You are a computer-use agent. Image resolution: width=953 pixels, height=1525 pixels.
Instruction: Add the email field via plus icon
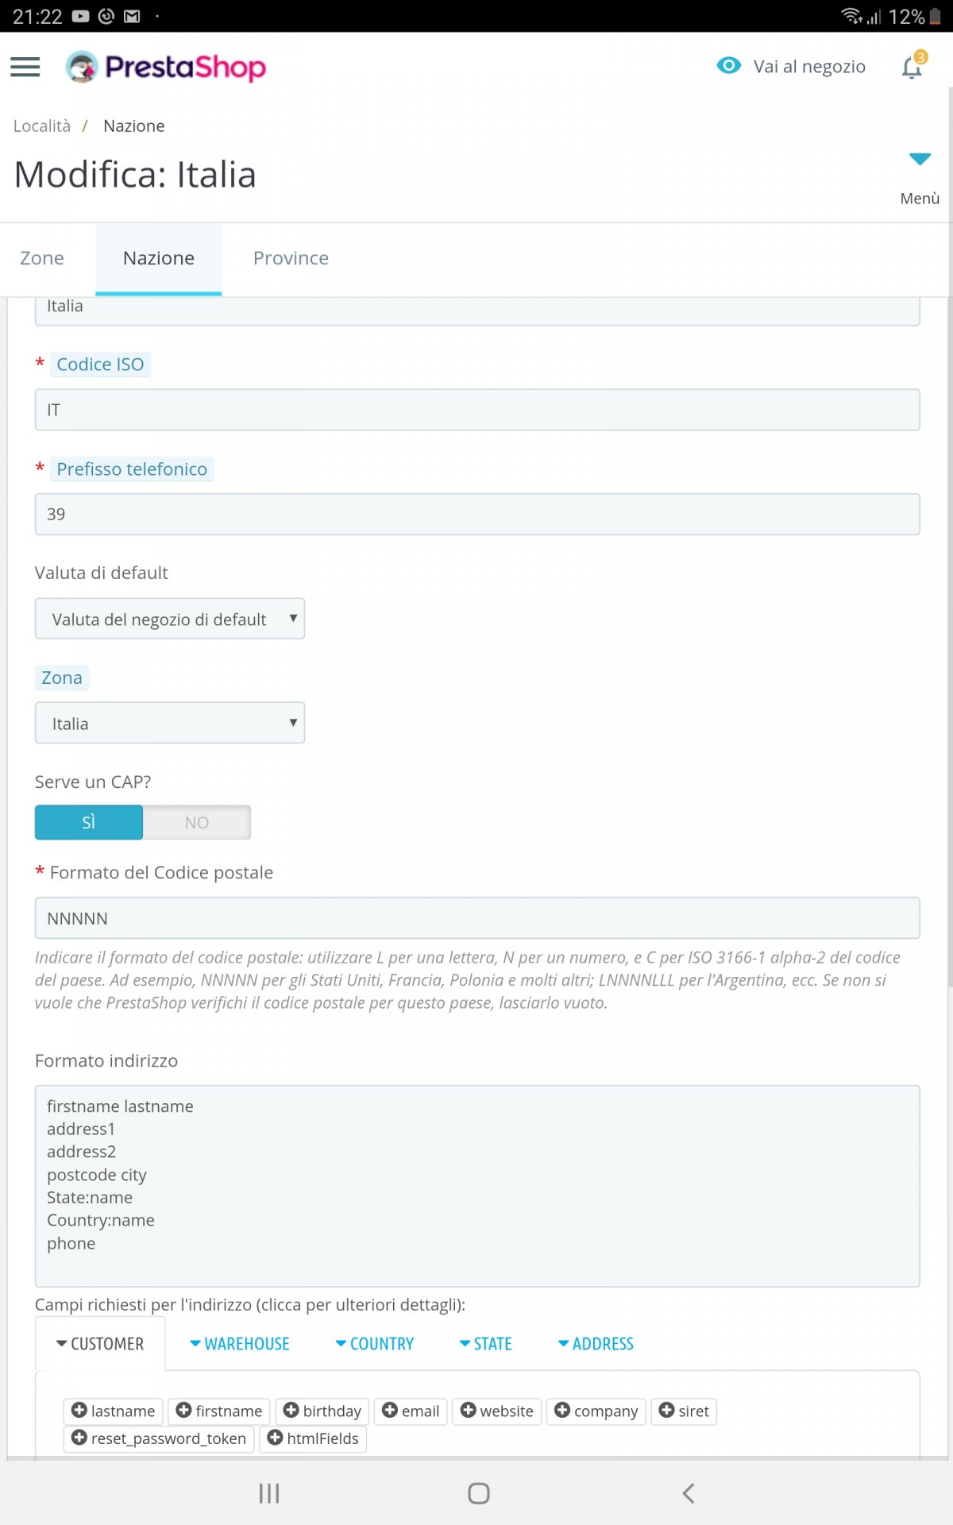click(x=390, y=1411)
